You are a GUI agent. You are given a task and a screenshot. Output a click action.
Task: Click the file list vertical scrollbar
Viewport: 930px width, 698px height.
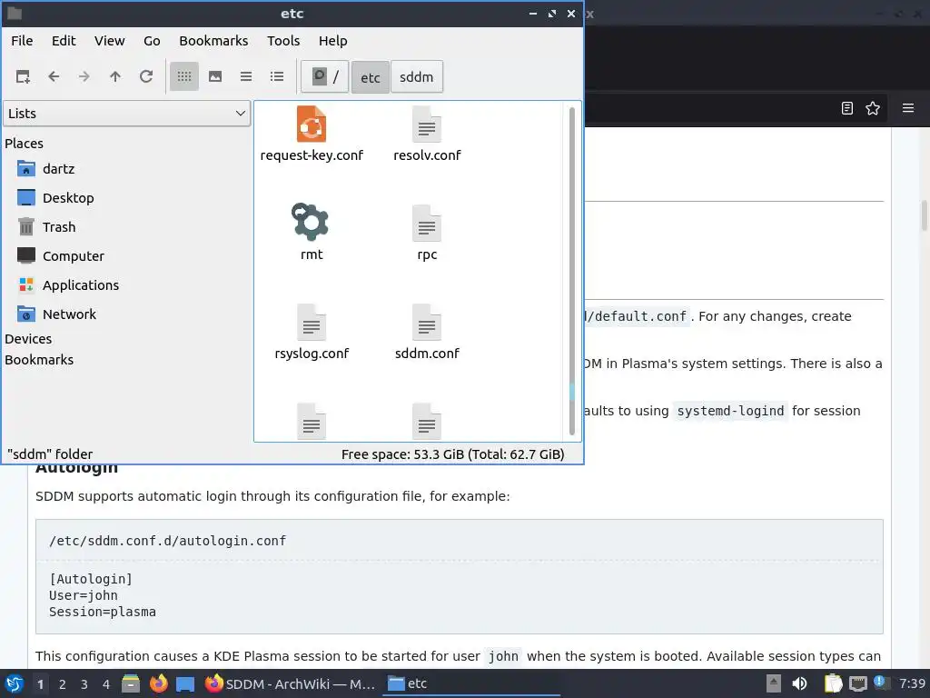572,271
